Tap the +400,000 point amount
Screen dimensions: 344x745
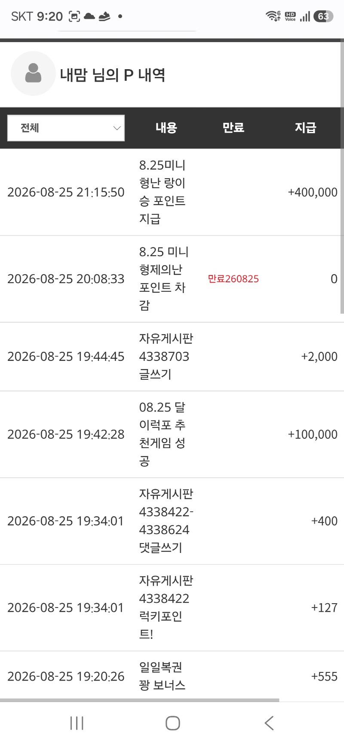click(x=313, y=192)
